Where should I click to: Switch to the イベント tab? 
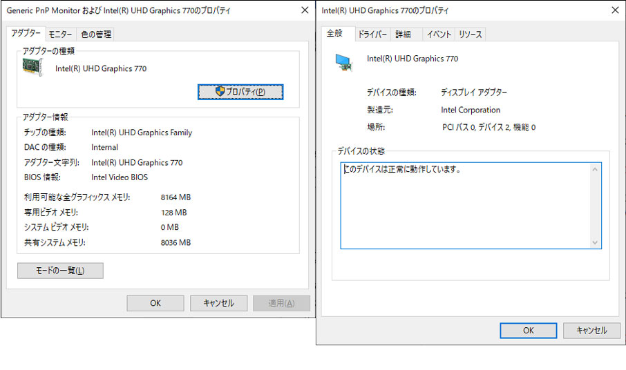tap(439, 35)
